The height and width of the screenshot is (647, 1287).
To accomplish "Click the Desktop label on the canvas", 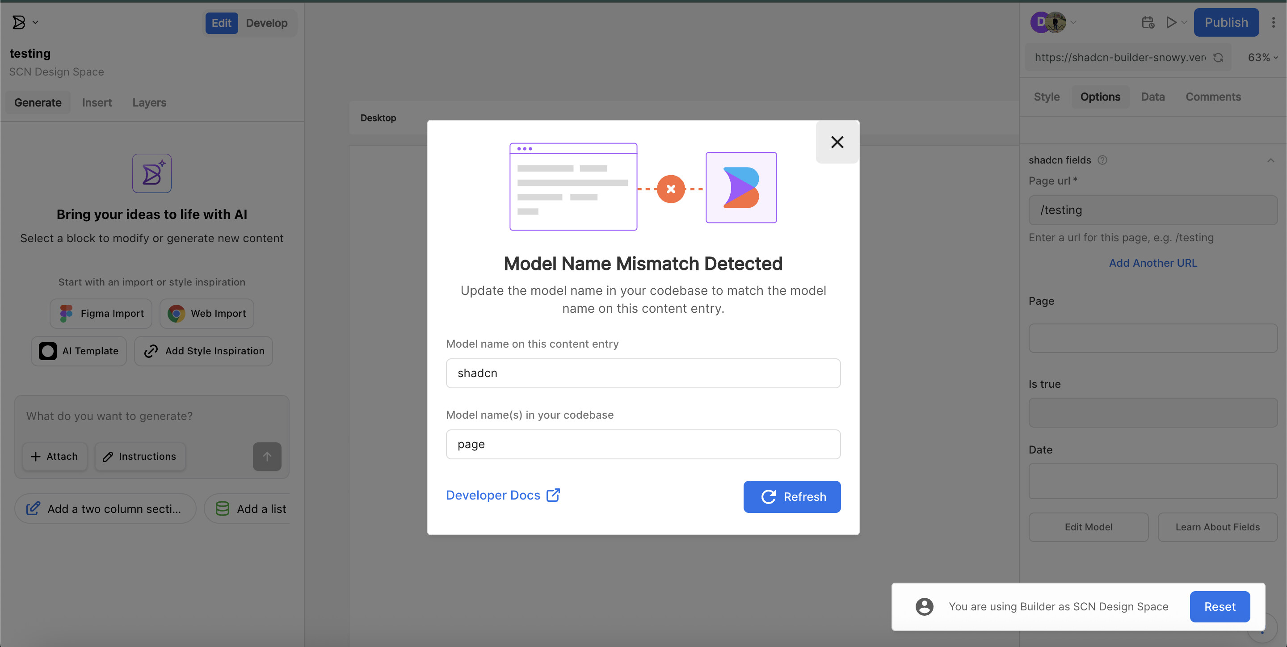I will [x=378, y=118].
